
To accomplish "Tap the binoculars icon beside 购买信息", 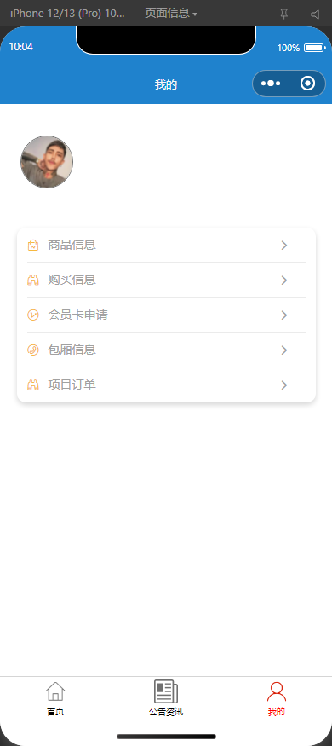I will (x=32, y=280).
